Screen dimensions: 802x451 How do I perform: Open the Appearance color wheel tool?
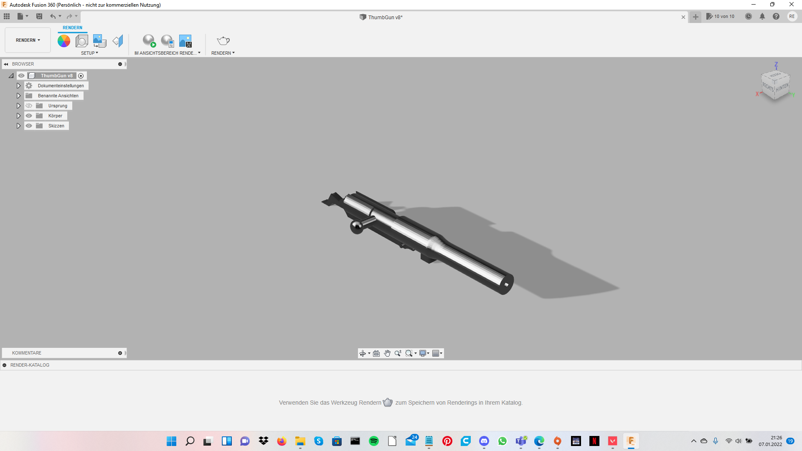click(x=64, y=41)
